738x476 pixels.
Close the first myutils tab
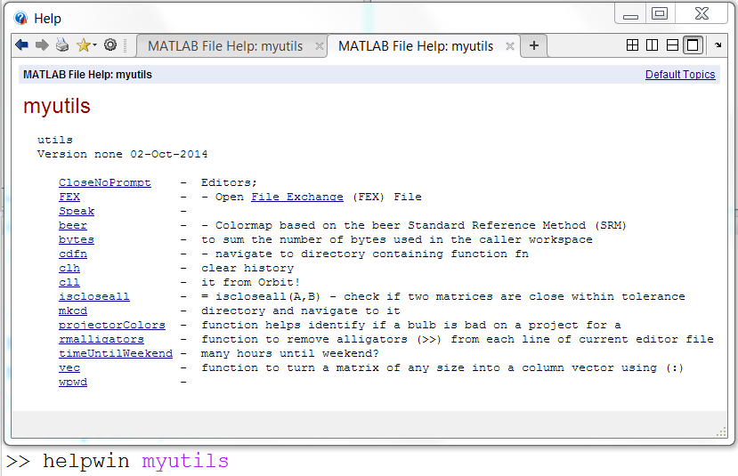click(320, 46)
